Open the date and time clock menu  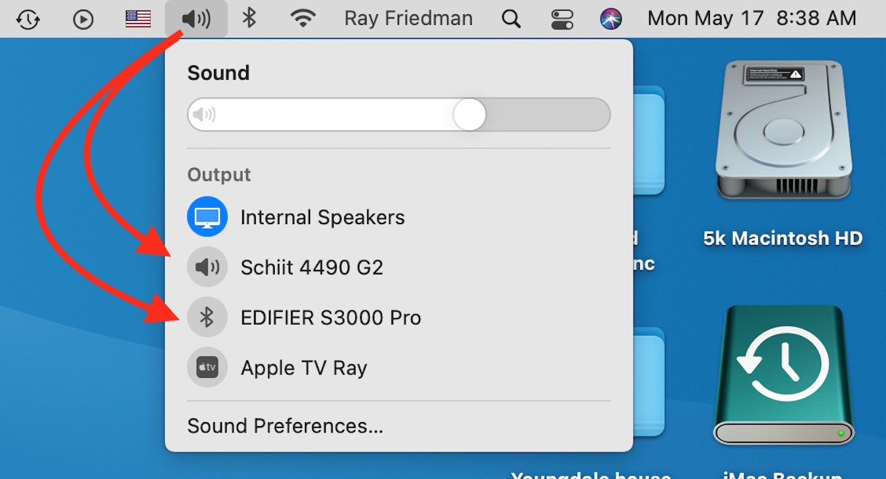(x=752, y=19)
